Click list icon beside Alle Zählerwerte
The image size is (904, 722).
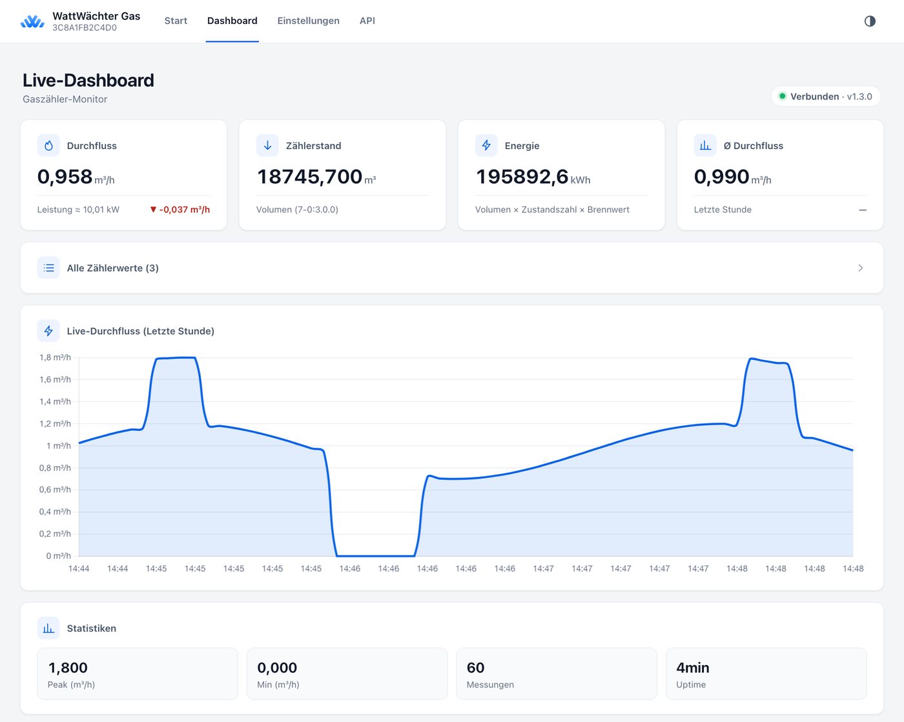click(x=48, y=268)
